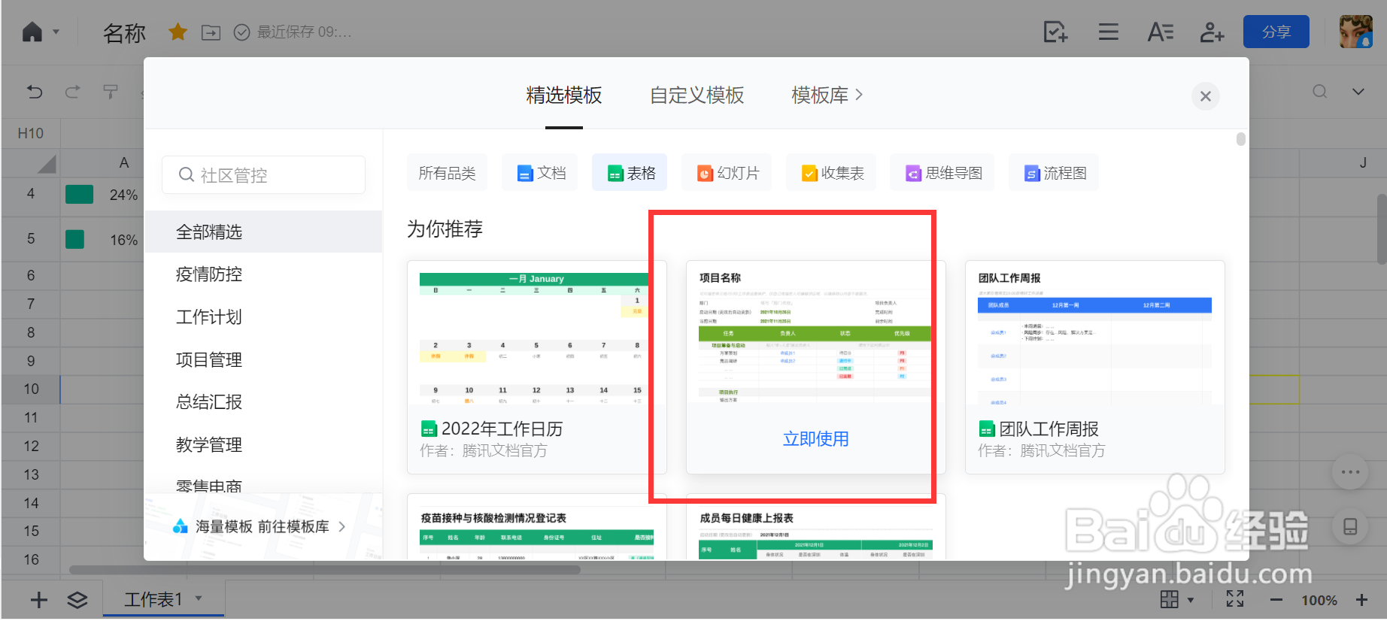Open the three-line menu icon
This screenshot has width=1387, height=621.
pos(1108,32)
